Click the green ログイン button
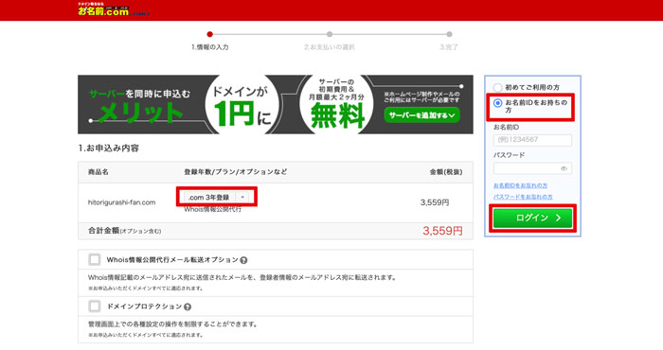This screenshot has width=663, height=350. point(532,218)
